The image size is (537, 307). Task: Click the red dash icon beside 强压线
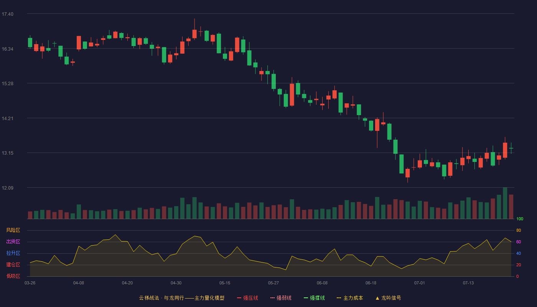[x=239, y=298]
